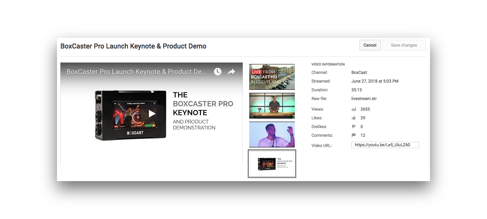Click the views count 2655
This screenshot has width=487, height=219.
pyautogui.click(x=365, y=109)
